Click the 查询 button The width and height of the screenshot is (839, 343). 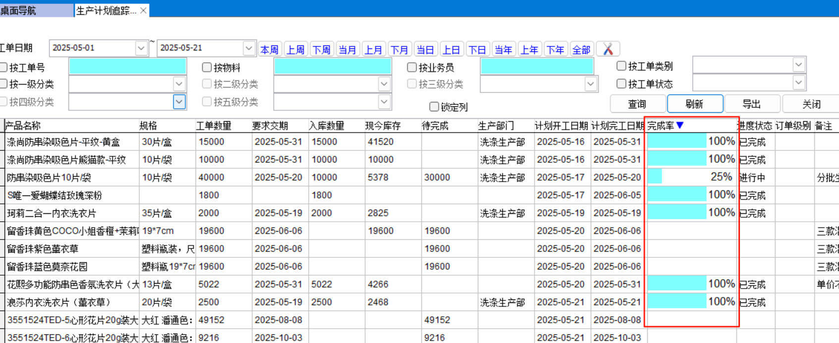[x=637, y=104]
